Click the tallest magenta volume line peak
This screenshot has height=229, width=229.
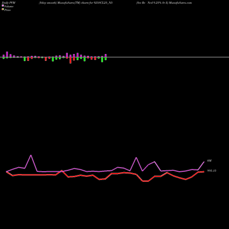click(x=31, y=155)
